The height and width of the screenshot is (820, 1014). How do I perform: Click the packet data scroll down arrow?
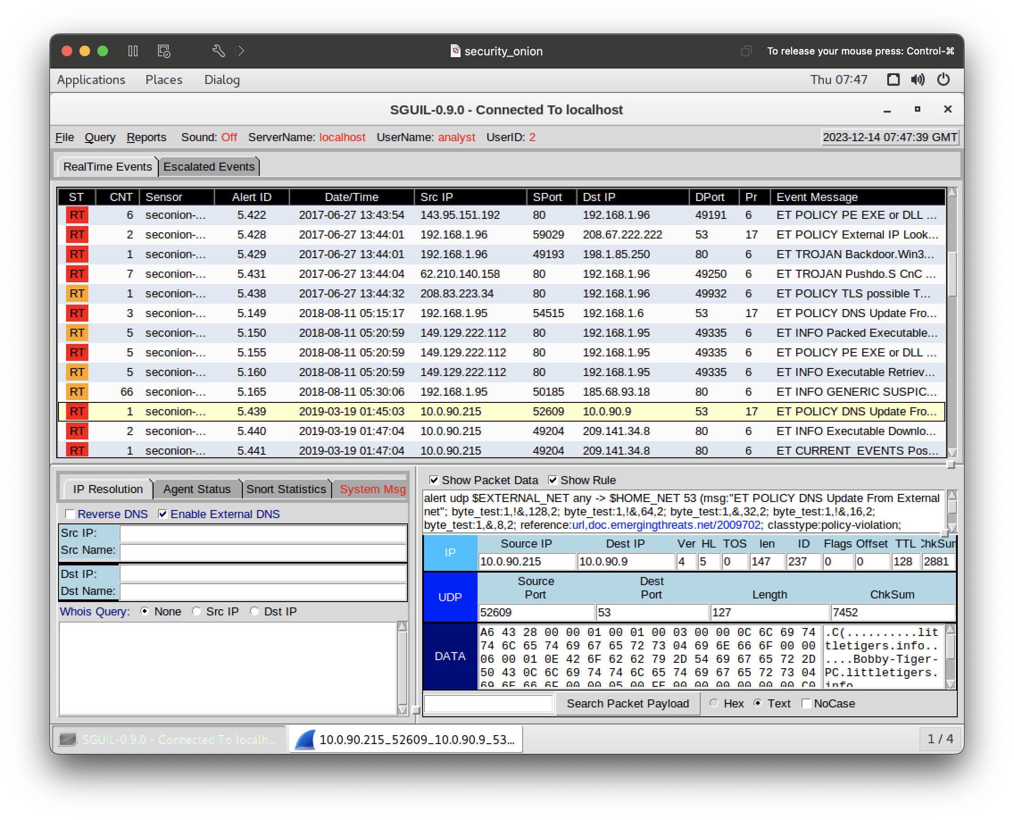pyautogui.click(x=951, y=683)
